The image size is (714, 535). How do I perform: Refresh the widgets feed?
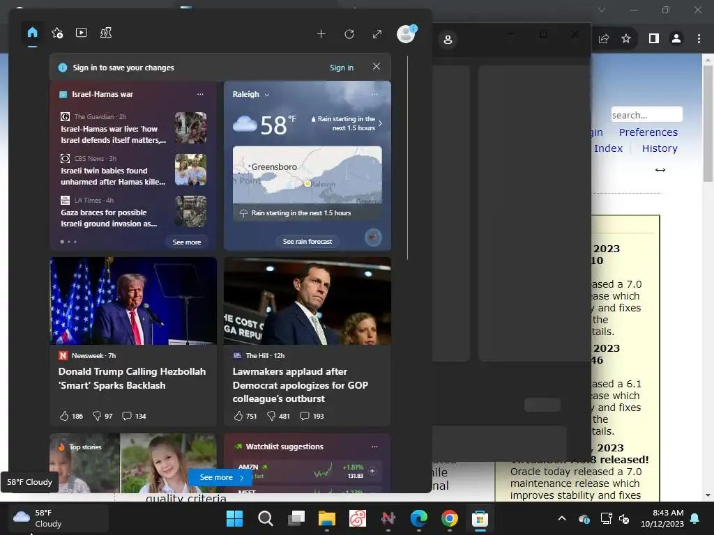[349, 34]
